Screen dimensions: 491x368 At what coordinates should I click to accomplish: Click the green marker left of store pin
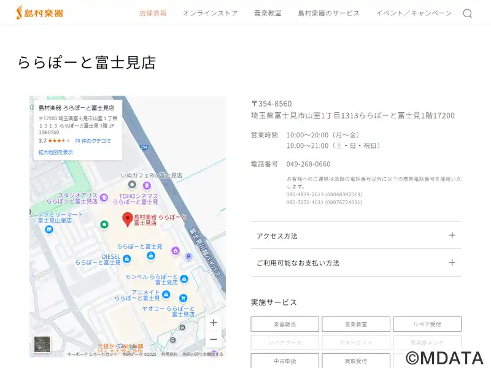[x=104, y=224]
